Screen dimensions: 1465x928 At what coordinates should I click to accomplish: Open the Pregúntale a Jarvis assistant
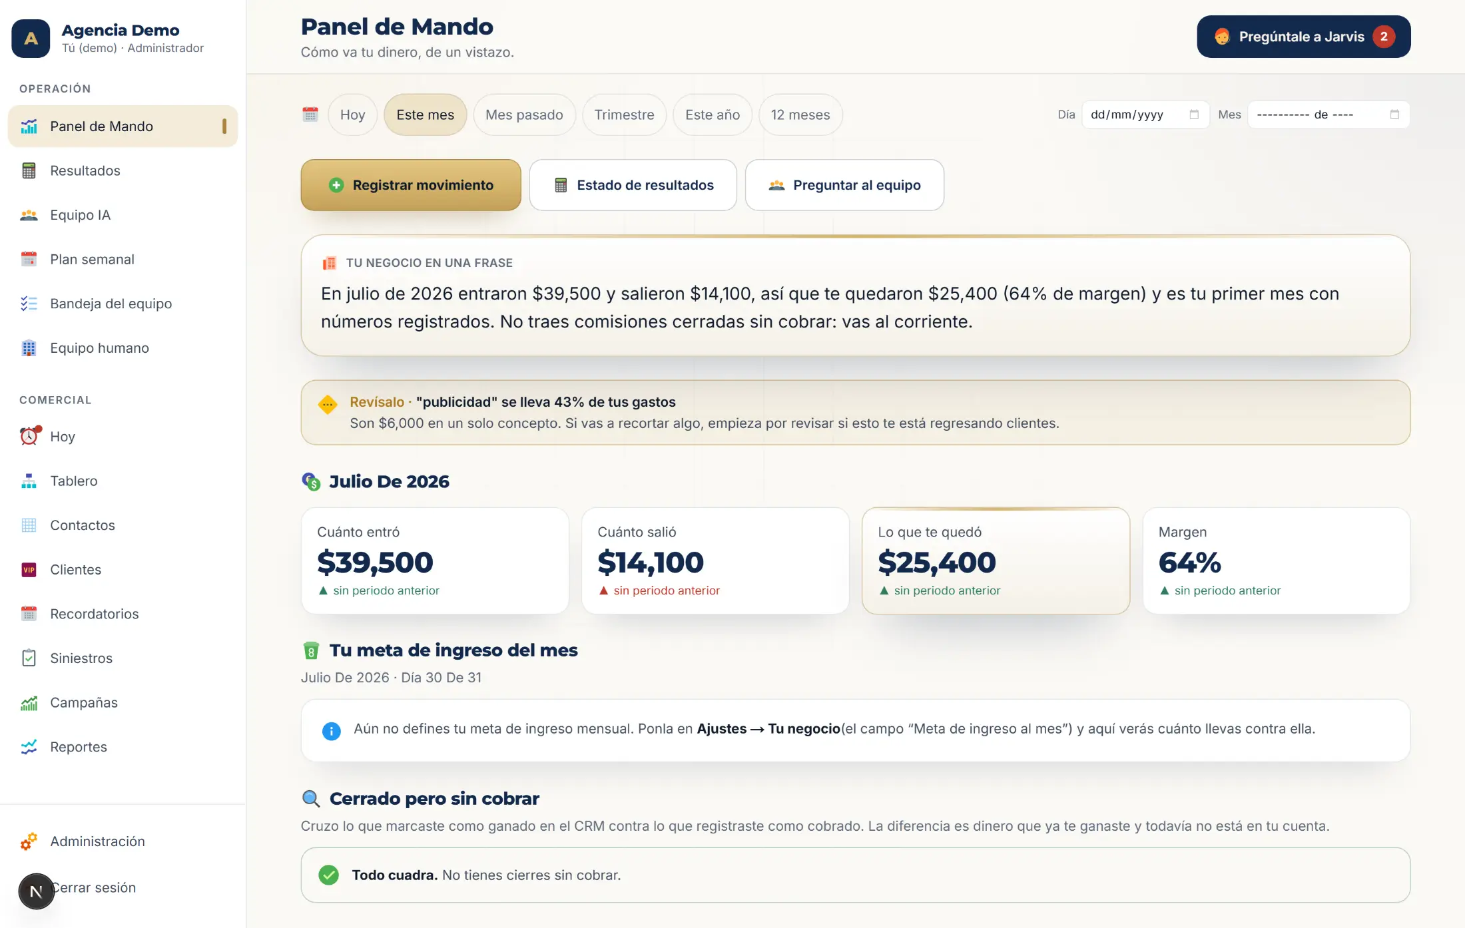pyautogui.click(x=1303, y=37)
